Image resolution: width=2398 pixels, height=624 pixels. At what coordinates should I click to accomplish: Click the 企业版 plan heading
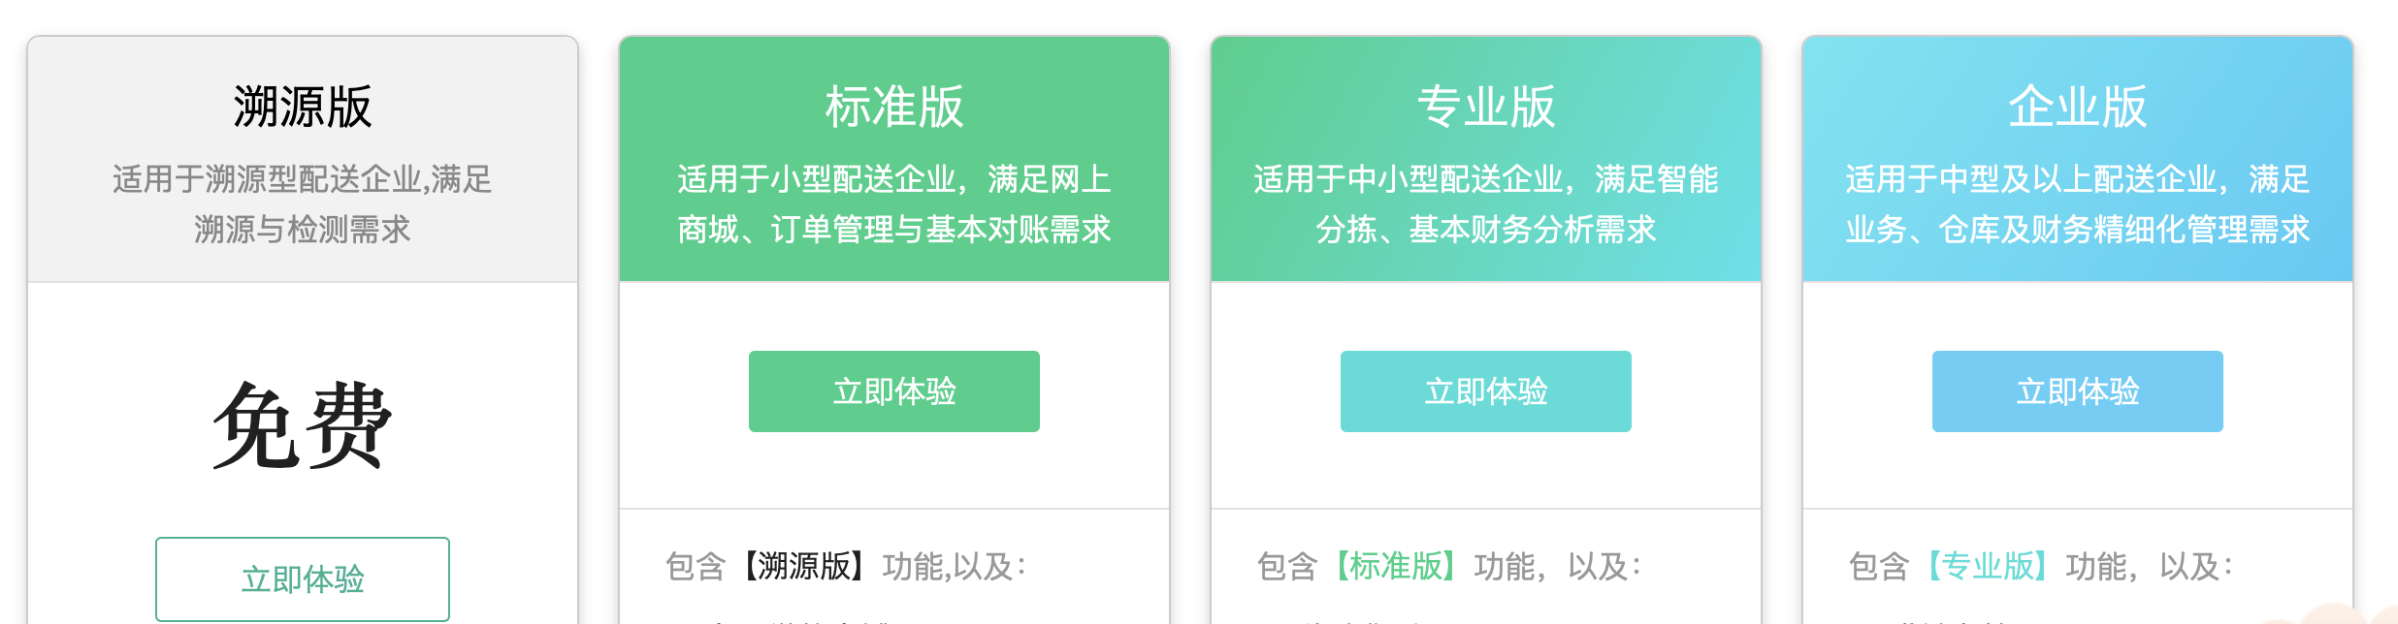click(x=2077, y=107)
